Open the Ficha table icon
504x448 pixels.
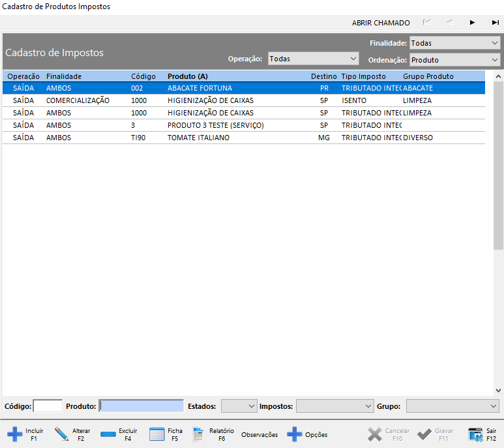click(156, 434)
